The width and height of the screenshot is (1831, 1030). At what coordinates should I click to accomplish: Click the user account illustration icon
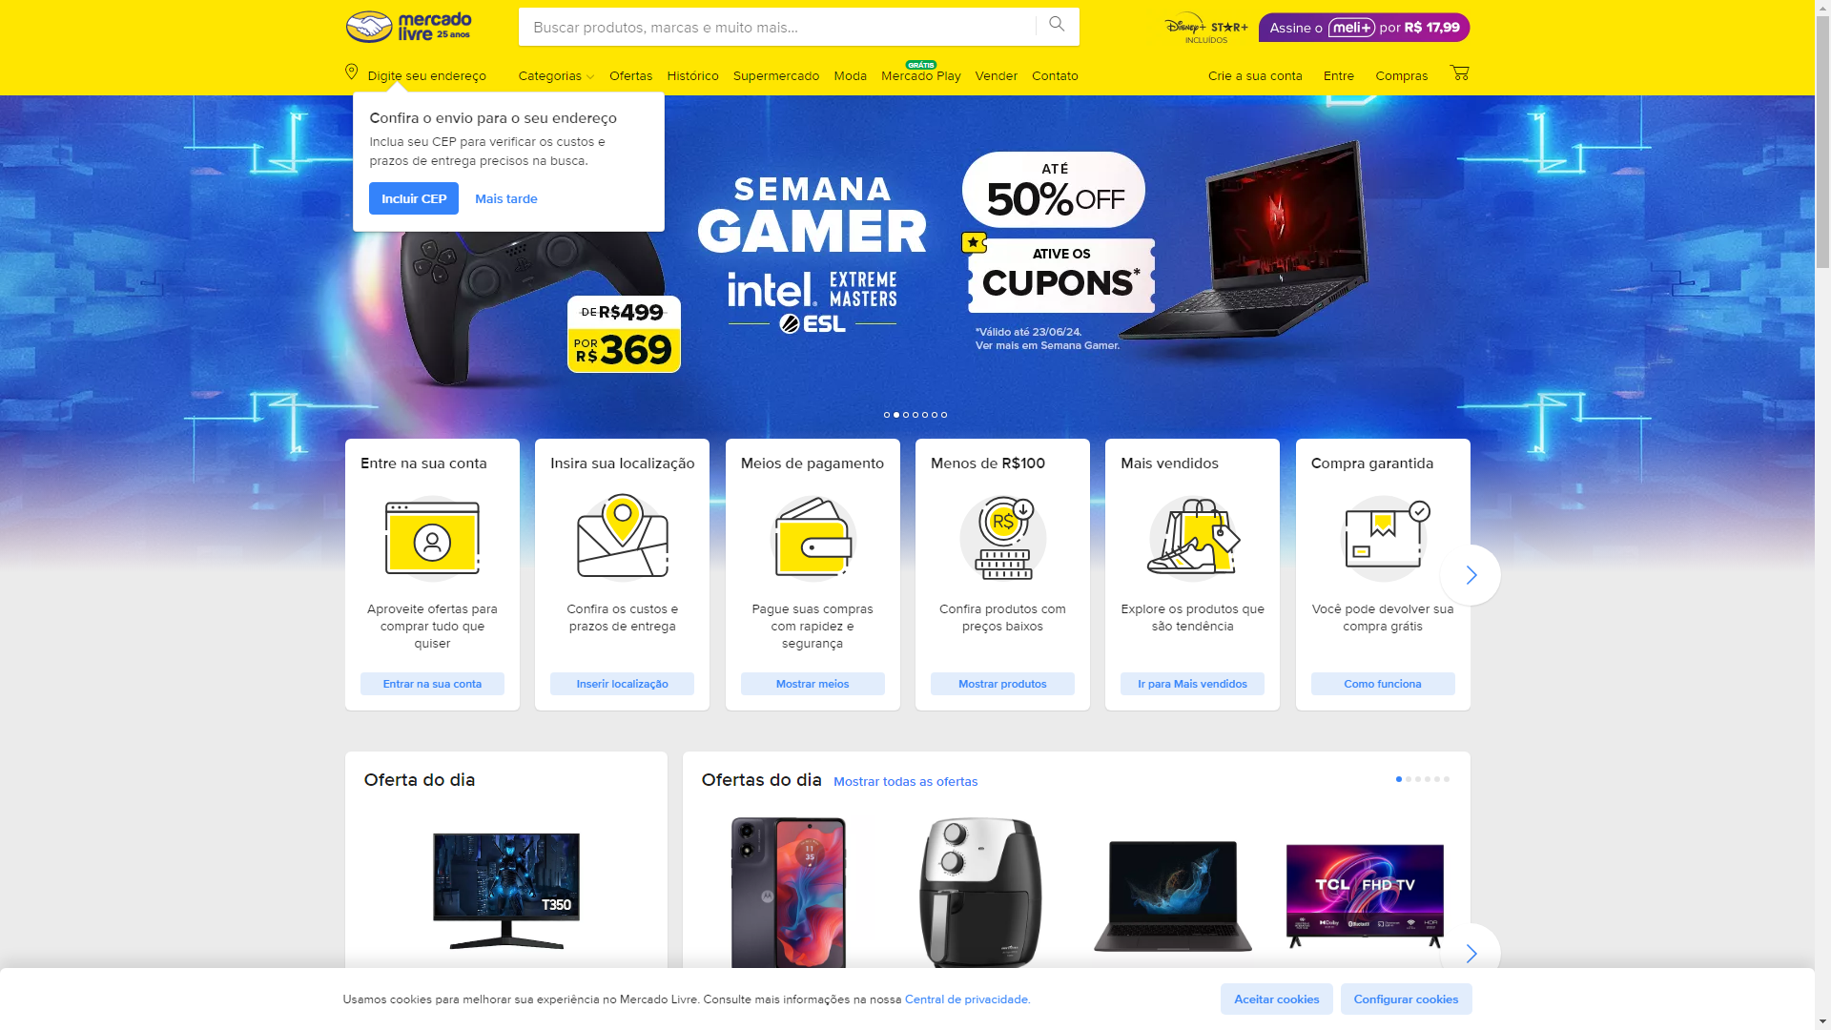pos(432,539)
